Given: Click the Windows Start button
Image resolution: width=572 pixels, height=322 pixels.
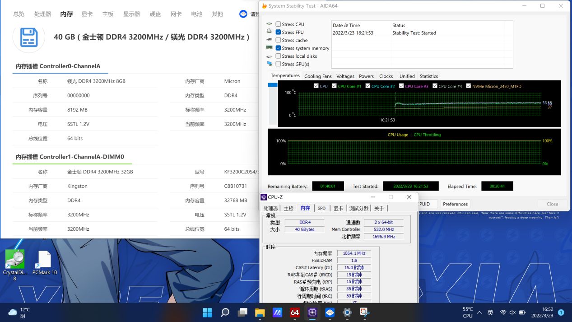Looking at the screenshot, I should point(207,312).
